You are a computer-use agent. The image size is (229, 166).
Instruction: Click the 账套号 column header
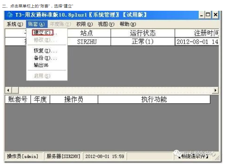click(18, 99)
